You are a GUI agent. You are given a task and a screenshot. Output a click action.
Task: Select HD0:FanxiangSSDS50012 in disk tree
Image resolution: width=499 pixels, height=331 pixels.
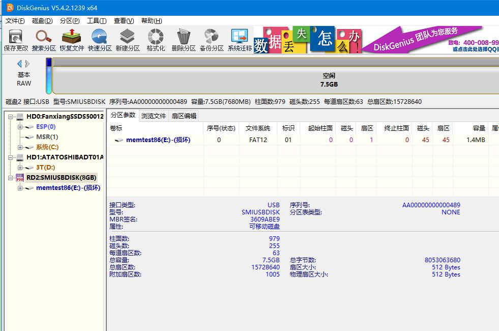(65, 117)
